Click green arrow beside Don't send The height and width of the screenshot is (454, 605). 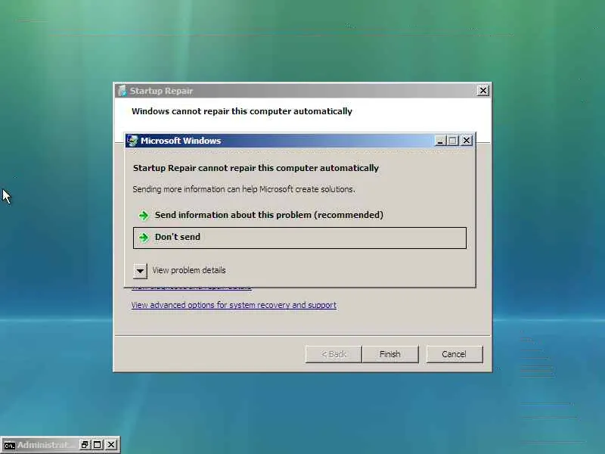pyautogui.click(x=144, y=238)
